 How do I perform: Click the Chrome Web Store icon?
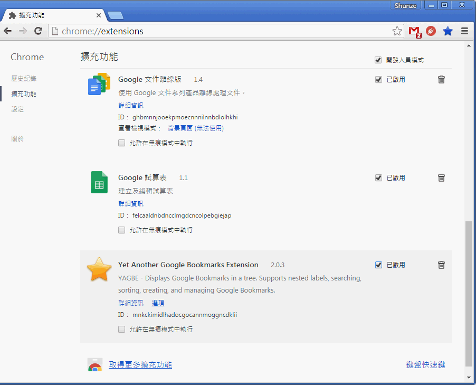[x=95, y=364]
